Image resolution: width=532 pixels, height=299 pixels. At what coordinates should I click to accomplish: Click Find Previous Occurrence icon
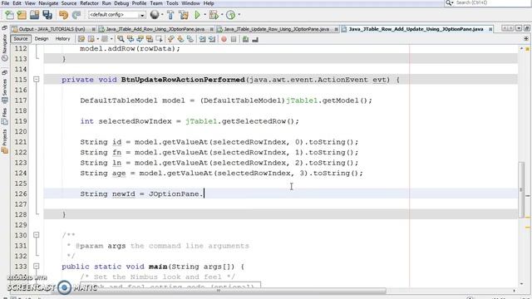pos(131,39)
